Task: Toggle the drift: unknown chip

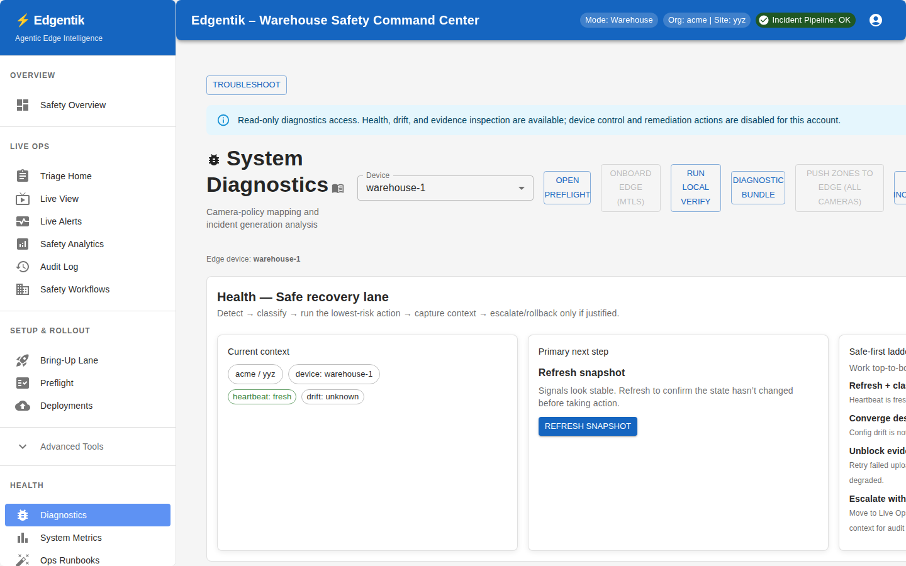Action: click(332, 396)
